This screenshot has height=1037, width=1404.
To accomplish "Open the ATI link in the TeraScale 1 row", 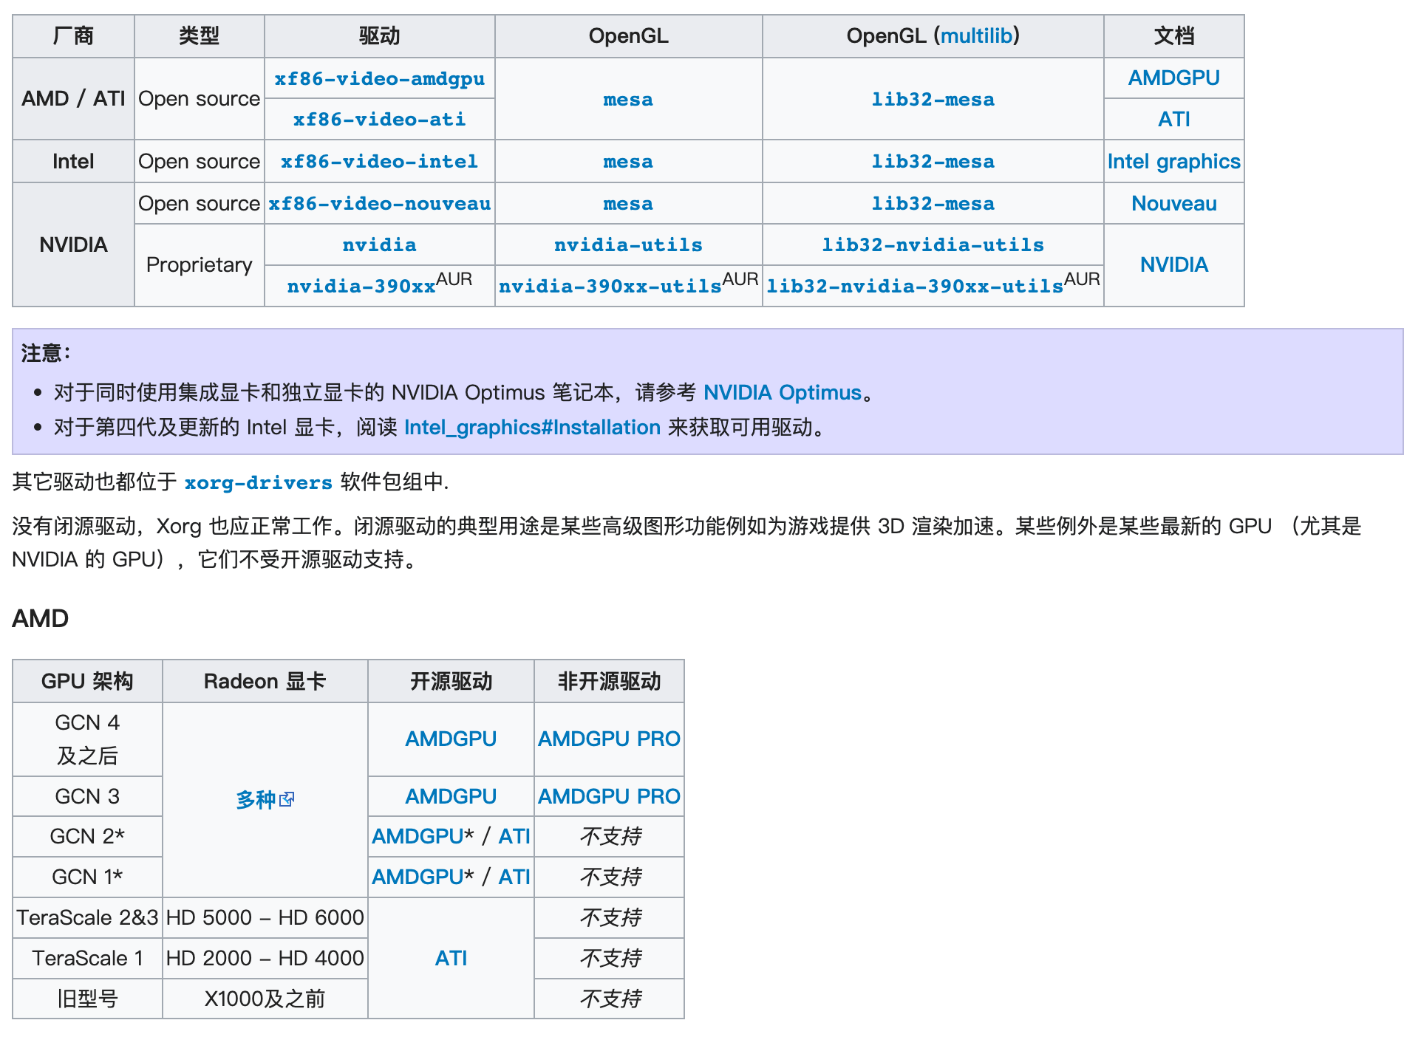I will (x=451, y=958).
